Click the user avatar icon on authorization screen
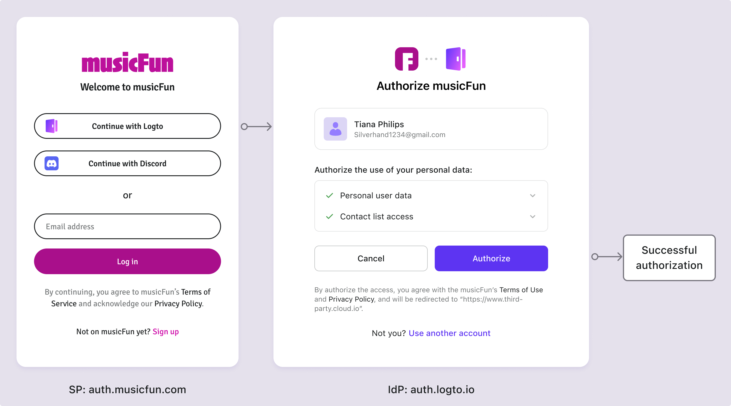 point(335,129)
